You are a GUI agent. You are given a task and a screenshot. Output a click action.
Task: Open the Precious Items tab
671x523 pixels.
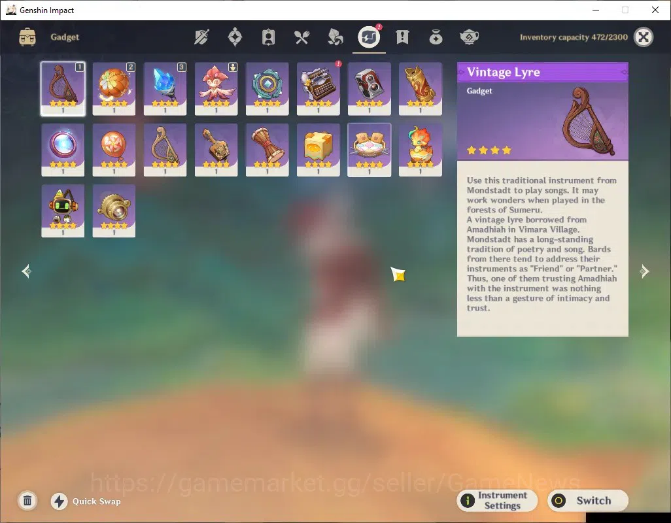tap(436, 37)
